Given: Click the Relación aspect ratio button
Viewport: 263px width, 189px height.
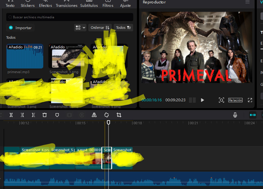Looking at the screenshot, I should (235, 100).
